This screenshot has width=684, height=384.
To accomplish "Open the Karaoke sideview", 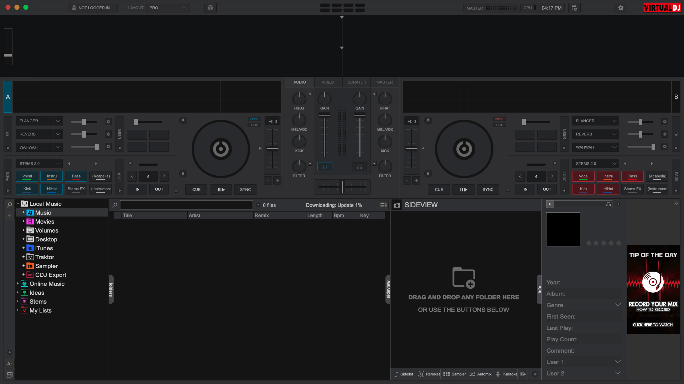I will [506, 374].
